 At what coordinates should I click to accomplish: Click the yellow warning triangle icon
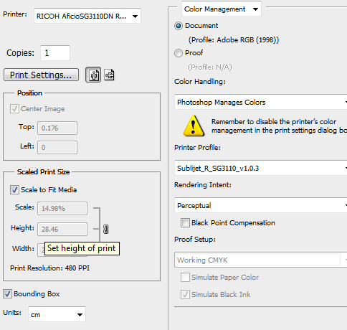tap(194, 126)
